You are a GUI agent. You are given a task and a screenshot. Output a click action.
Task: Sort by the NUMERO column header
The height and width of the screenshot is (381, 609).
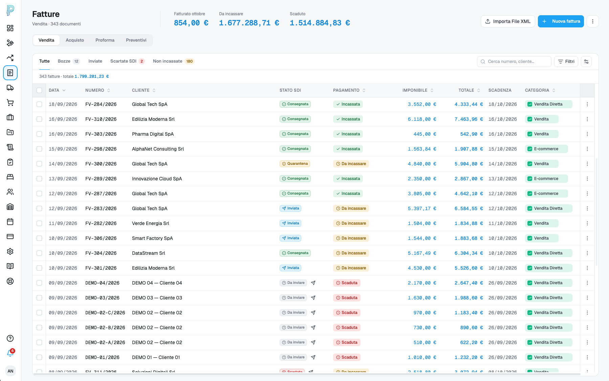click(98, 90)
